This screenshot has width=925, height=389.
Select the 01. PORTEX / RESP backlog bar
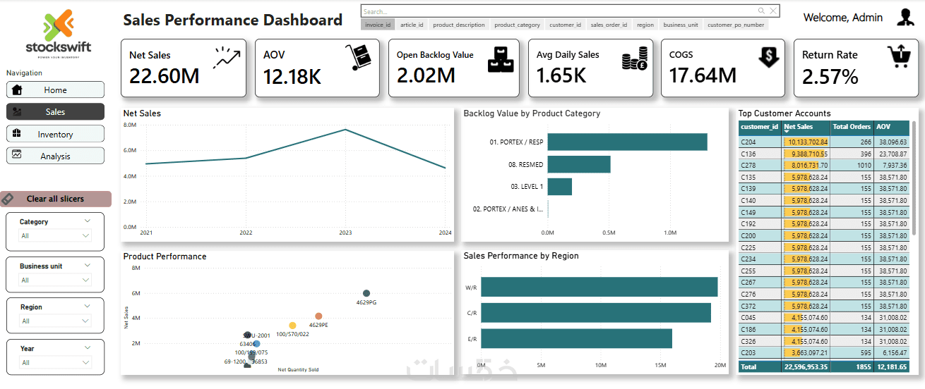coord(627,142)
